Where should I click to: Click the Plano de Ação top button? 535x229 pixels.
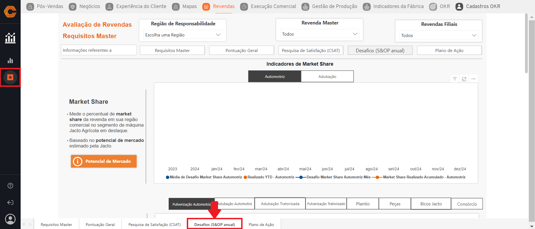point(449,50)
